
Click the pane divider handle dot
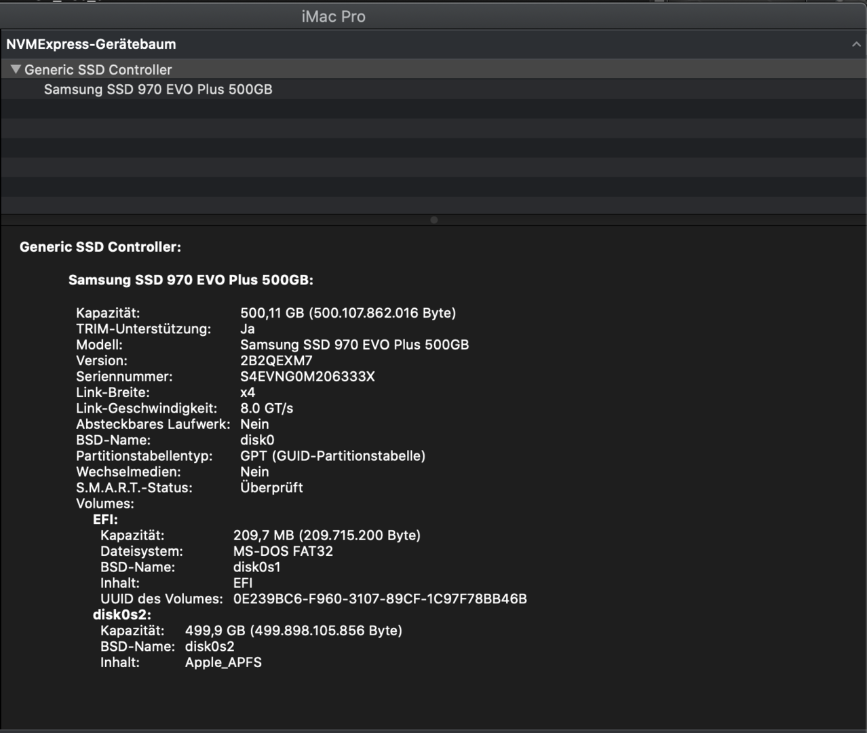[x=434, y=220]
